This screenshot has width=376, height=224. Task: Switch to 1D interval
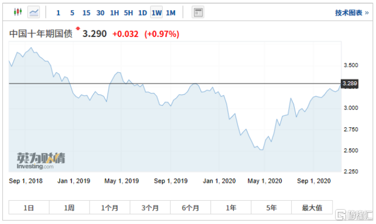[x=143, y=12]
